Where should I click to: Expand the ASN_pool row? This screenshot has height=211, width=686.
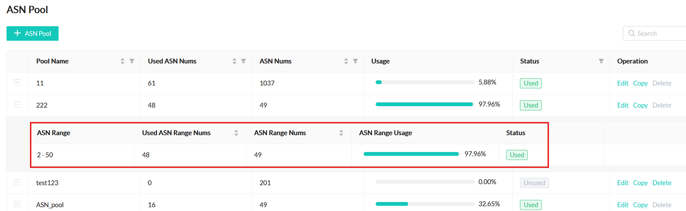18,204
